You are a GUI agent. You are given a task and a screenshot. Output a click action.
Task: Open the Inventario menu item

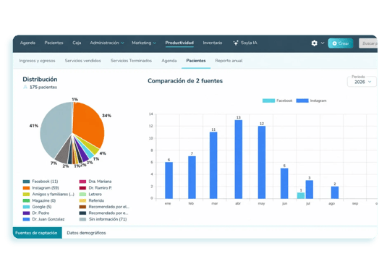click(x=213, y=43)
